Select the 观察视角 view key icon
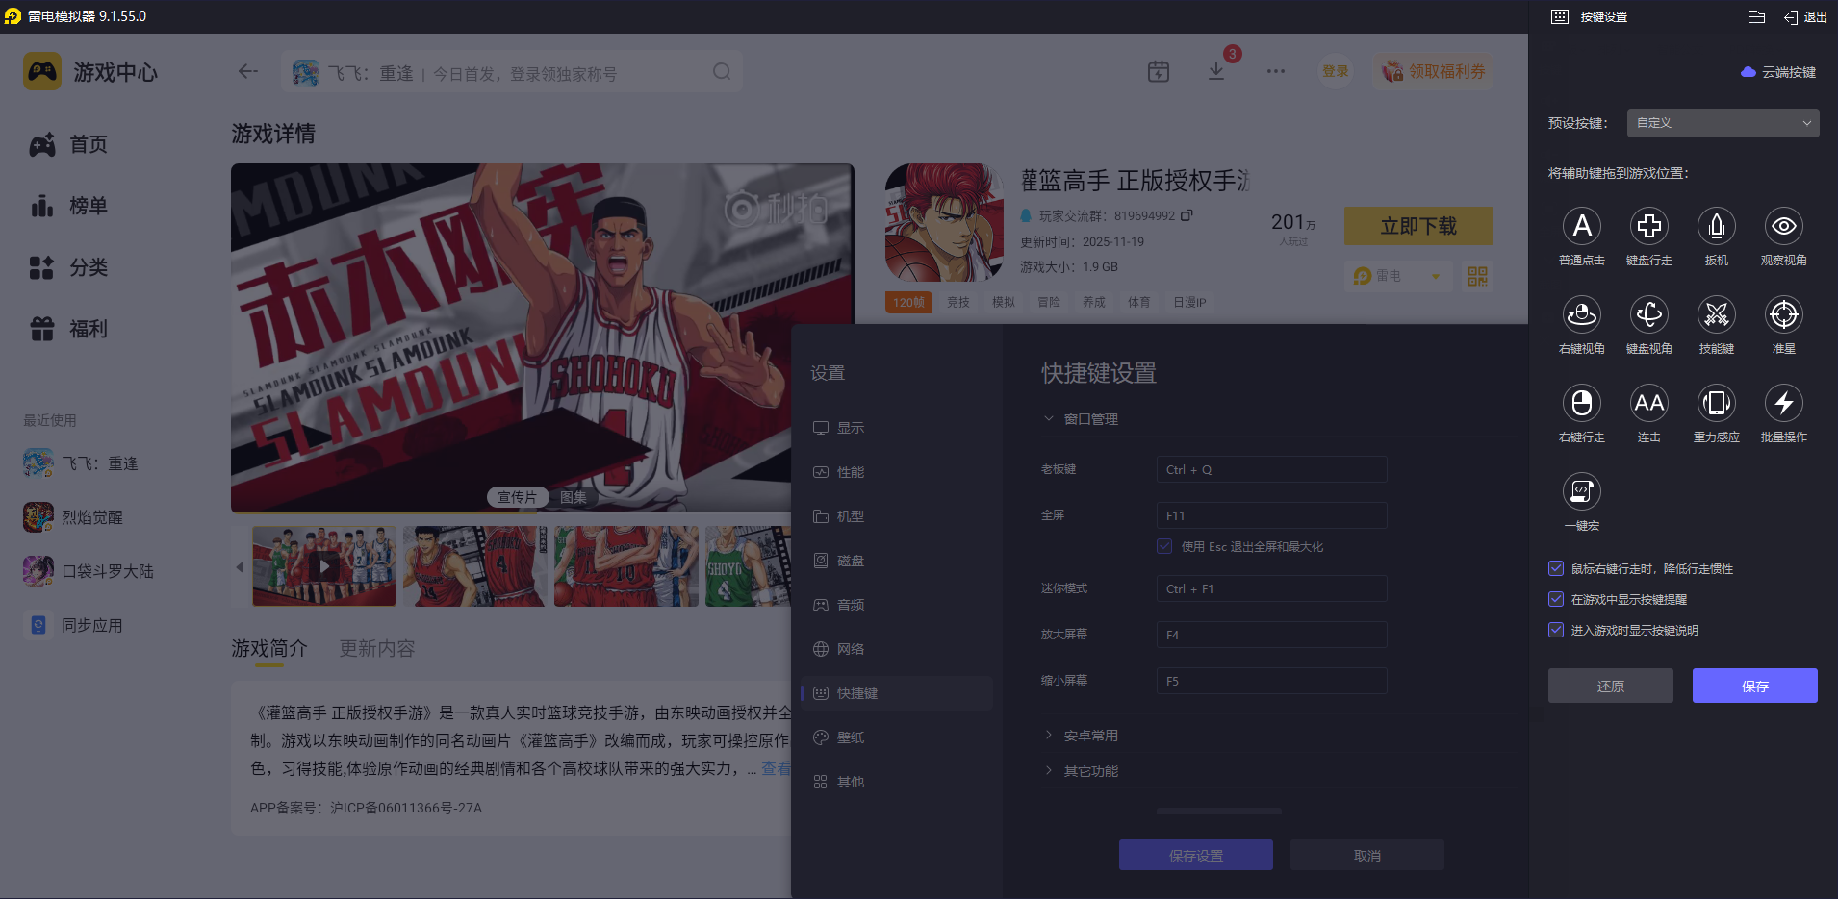 pos(1783,227)
